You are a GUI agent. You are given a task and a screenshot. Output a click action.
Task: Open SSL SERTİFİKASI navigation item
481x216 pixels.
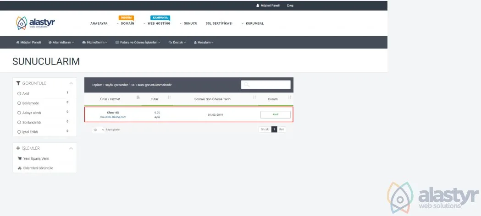click(219, 23)
